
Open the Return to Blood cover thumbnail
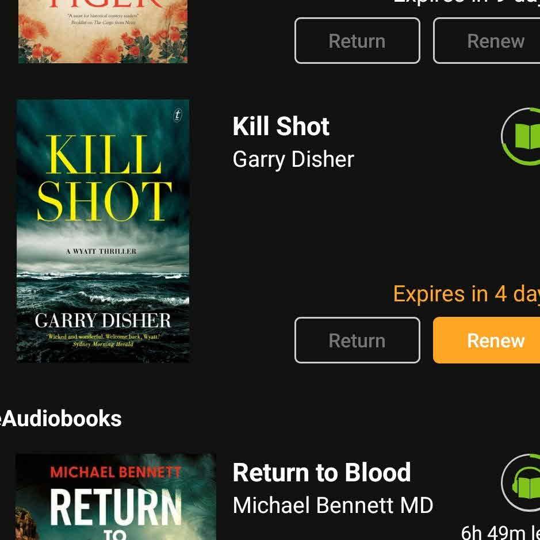[x=116, y=497]
